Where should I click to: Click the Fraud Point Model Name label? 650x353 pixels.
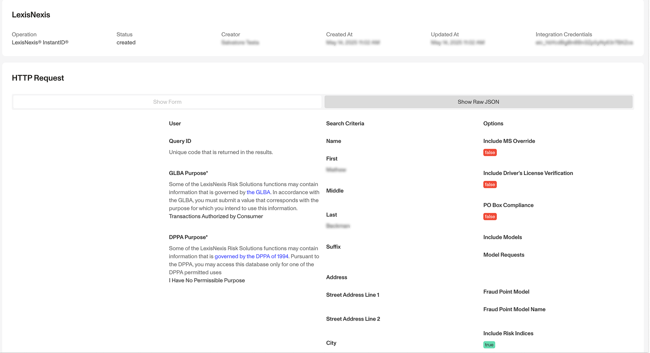pyautogui.click(x=515, y=309)
